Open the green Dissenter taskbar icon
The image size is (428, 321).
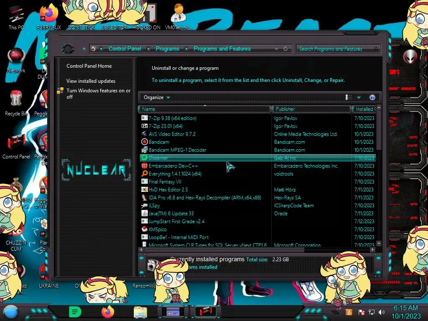[75, 312]
